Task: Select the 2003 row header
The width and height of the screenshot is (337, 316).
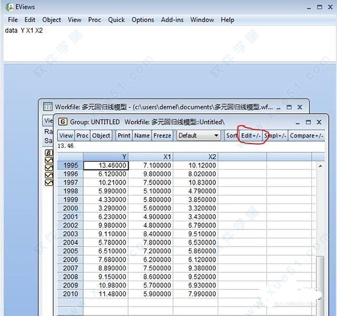Action: pyautogui.click(x=70, y=234)
